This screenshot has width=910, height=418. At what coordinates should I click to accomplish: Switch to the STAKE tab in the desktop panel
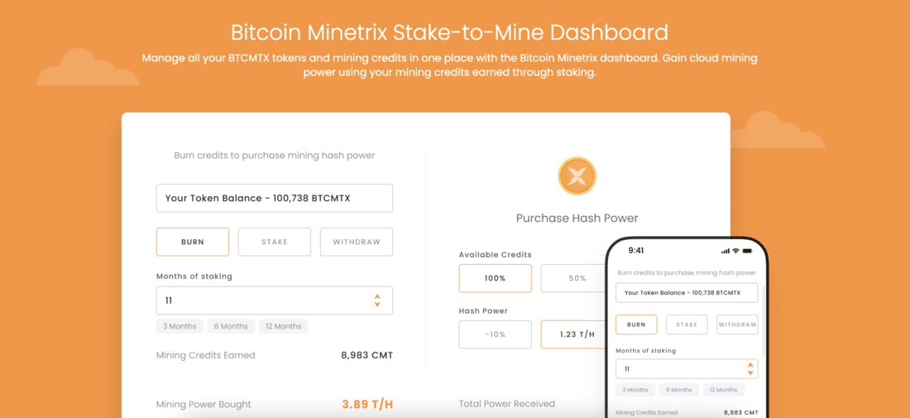click(x=275, y=242)
